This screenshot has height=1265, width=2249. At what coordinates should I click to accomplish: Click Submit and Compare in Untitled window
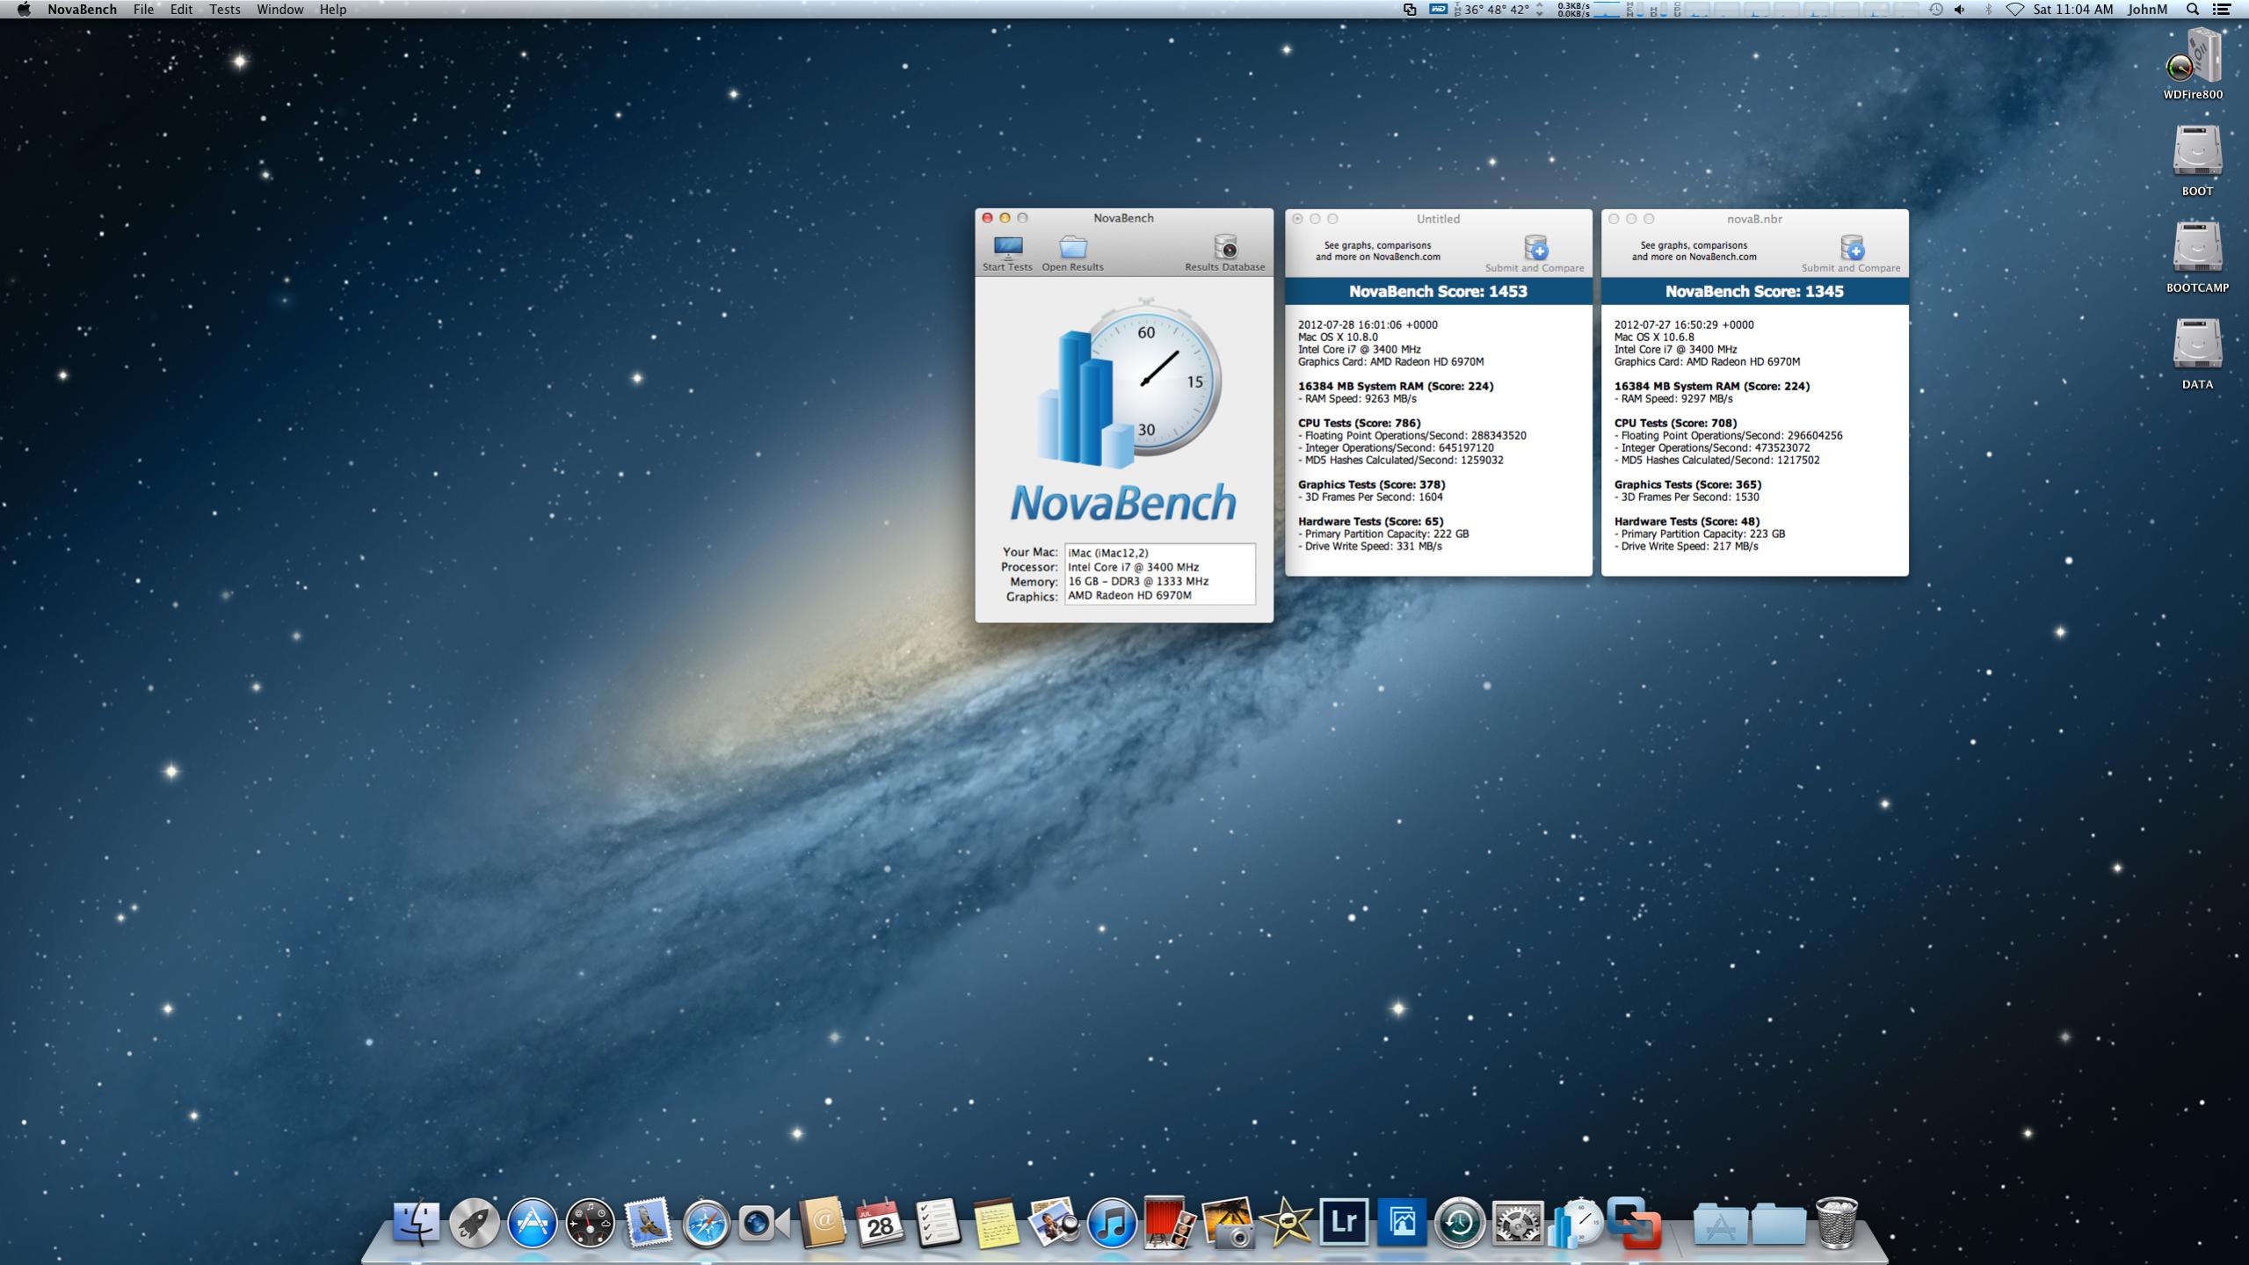[1534, 254]
